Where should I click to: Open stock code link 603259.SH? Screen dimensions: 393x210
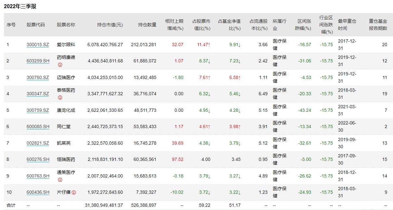coord(38,61)
